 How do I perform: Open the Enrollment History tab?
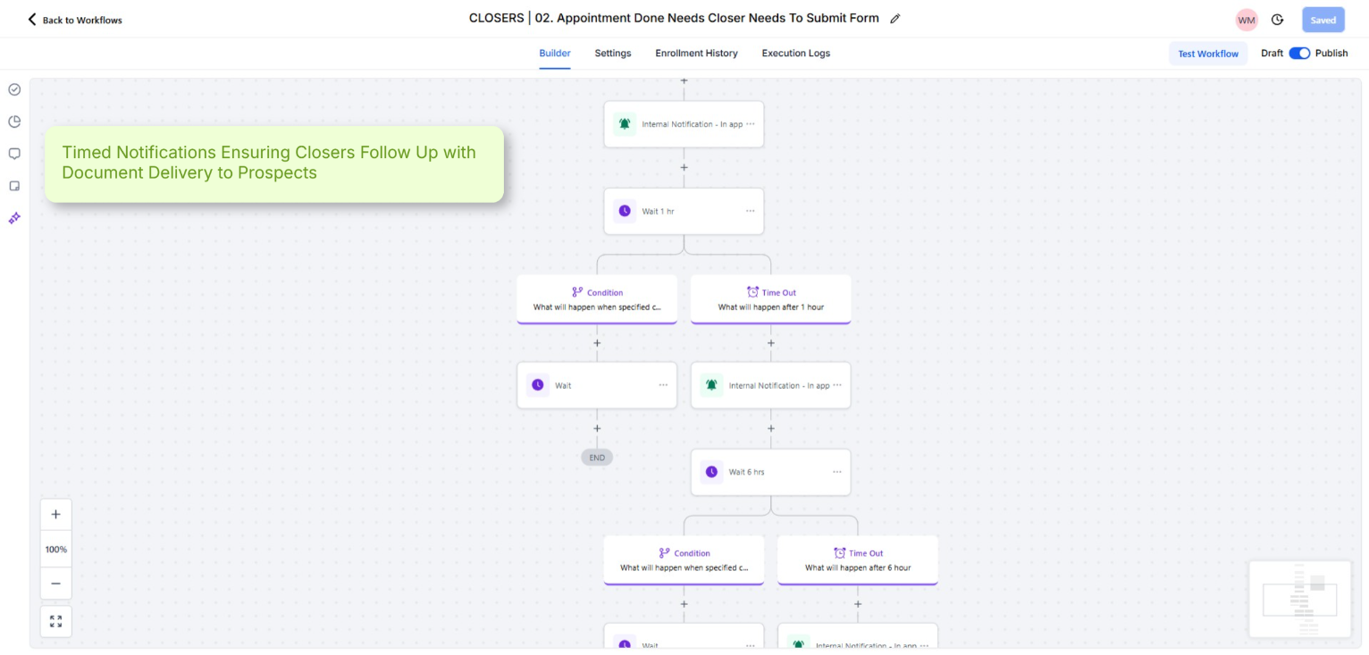(696, 54)
